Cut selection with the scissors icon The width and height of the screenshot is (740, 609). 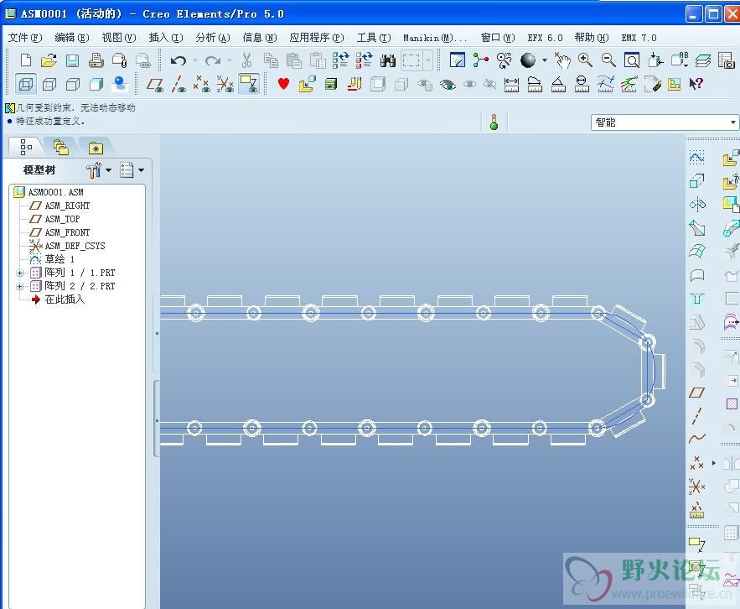pos(246,60)
